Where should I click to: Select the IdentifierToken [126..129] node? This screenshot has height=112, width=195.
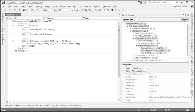(x=148, y=45)
